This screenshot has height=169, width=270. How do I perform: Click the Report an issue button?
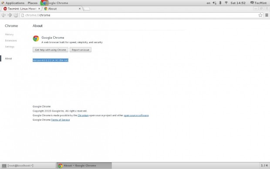pyautogui.click(x=81, y=50)
